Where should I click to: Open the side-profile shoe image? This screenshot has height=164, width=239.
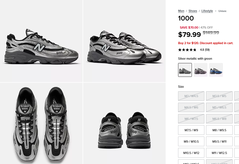[x=41, y=41]
